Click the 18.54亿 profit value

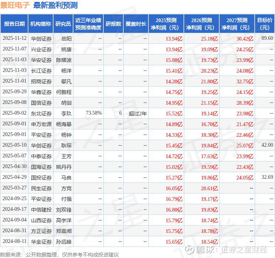click(x=209, y=242)
